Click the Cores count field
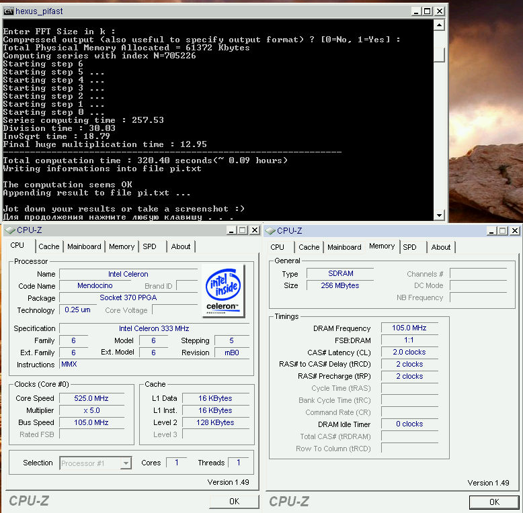 (x=177, y=463)
